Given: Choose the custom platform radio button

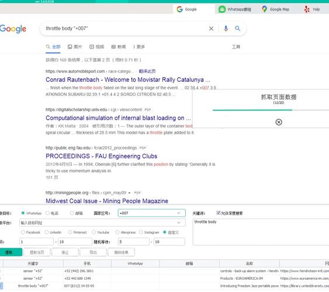Looking at the screenshot, I should point(165,232).
